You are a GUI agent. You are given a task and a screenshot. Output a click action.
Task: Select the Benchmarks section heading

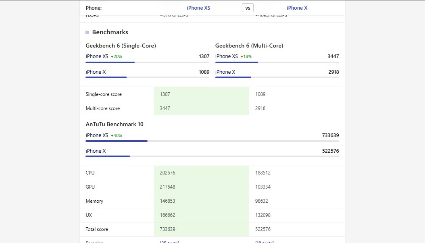click(x=110, y=32)
